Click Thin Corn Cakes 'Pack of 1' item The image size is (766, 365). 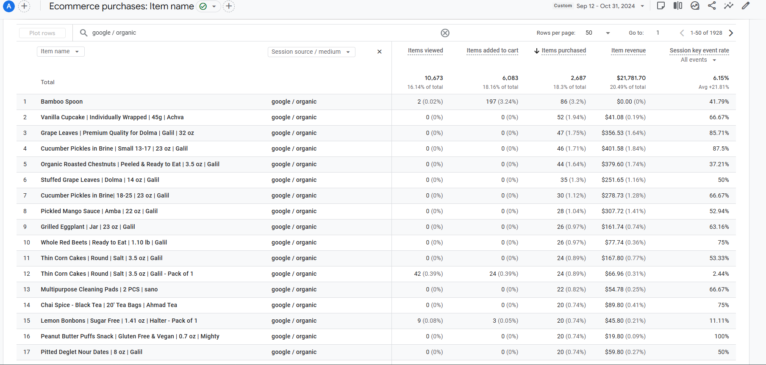click(117, 274)
